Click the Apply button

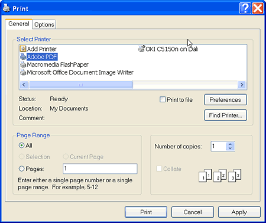point(239,212)
